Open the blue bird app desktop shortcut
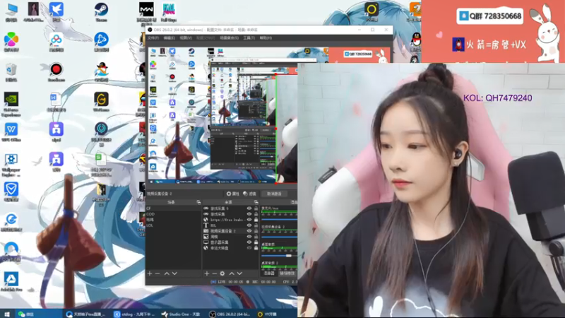The height and width of the screenshot is (318, 565). click(56, 12)
